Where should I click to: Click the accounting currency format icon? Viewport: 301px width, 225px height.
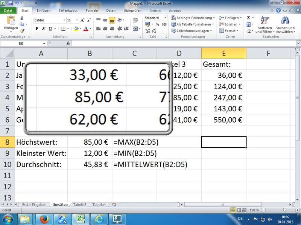point(147,24)
